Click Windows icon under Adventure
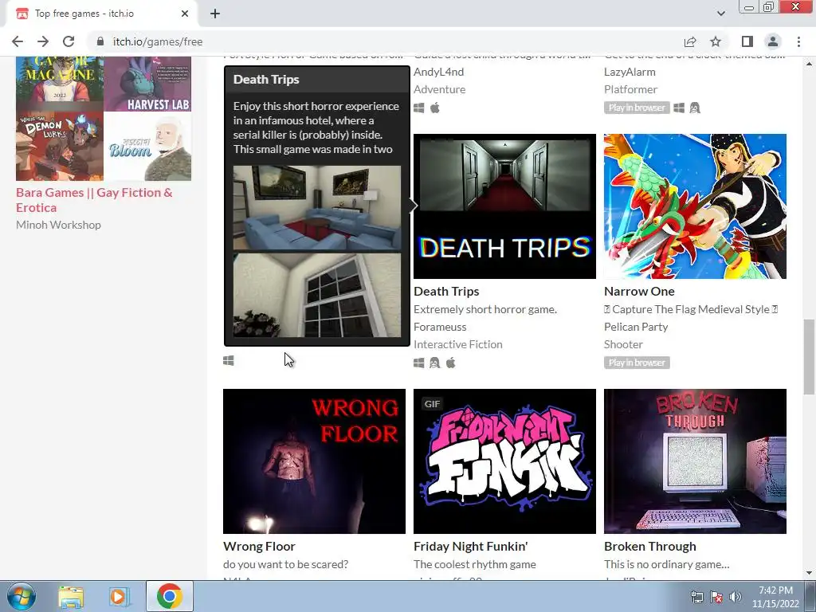The image size is (816, 612). coord(419,108)
